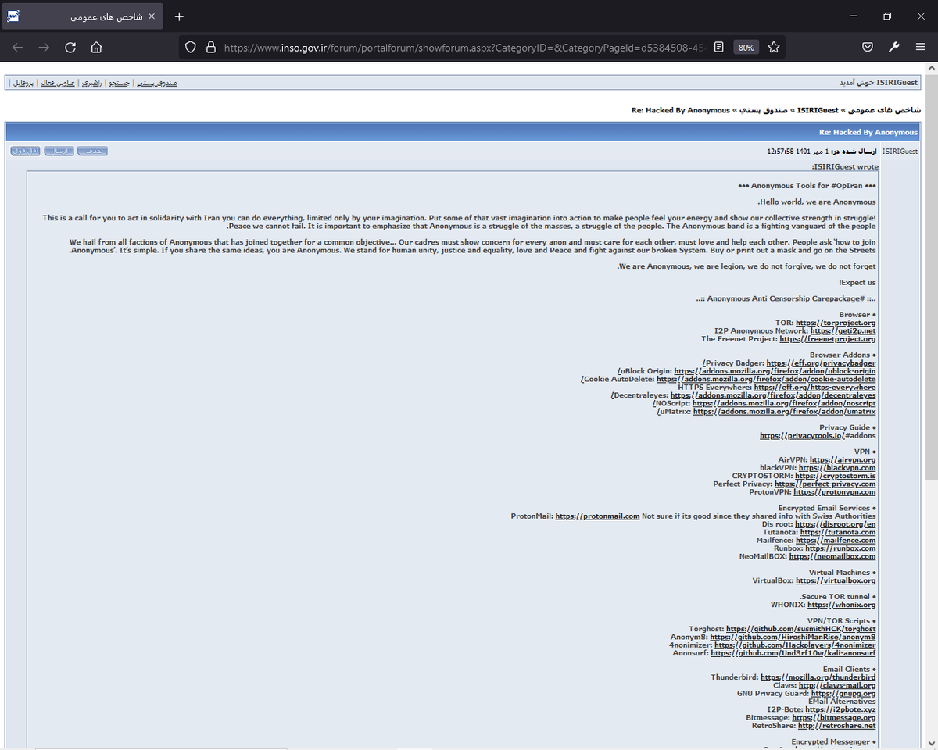Image resolution: width=938 pixels, height=750 pixels.
Task: Open the wrench tools icon
Action: tap(893, 47)
